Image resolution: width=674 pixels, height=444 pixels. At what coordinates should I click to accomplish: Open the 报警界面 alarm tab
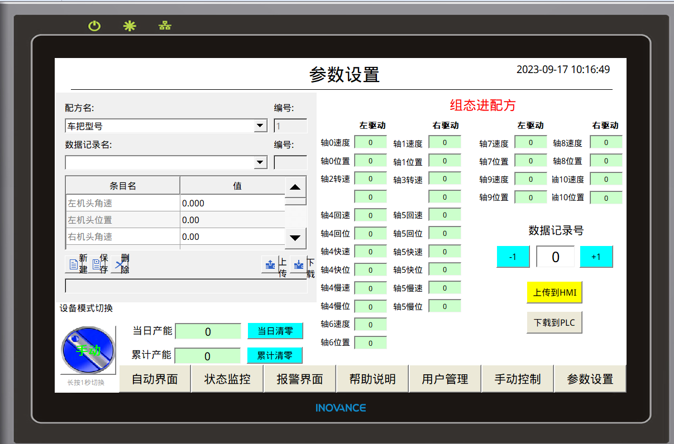tap(300, 379)
